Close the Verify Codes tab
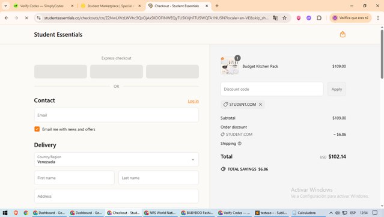 tap(72, 6)
